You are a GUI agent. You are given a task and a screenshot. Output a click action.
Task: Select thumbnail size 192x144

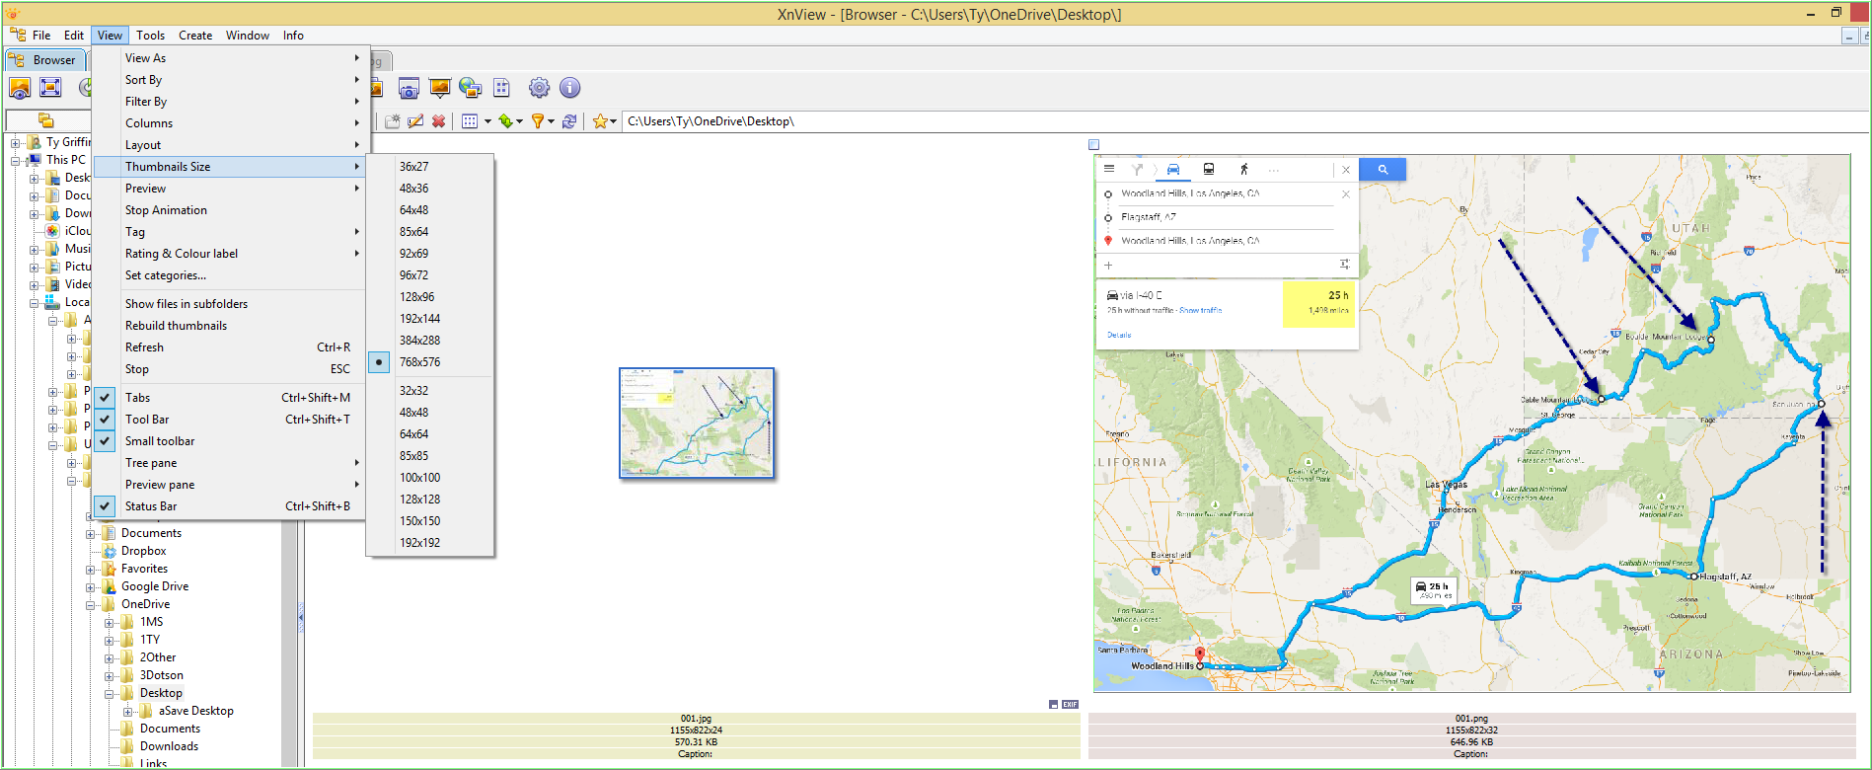click(x=419, y=319)
